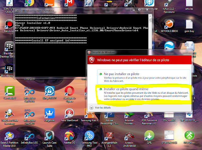Open DSCHANG desktop file

tap(169, 117)
